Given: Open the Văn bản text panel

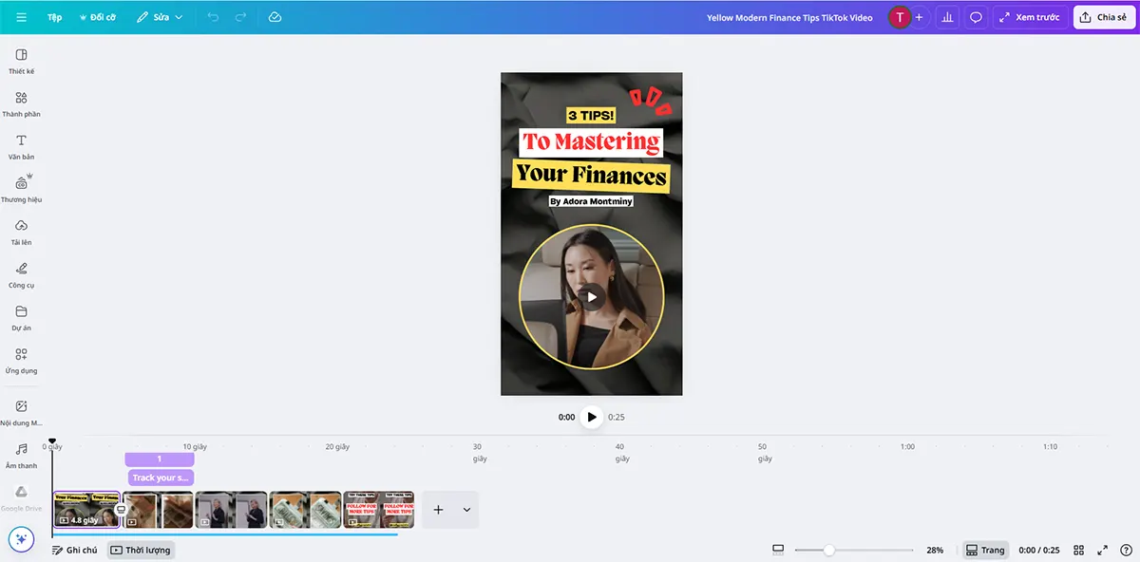Looking at the screenshot, I should 21,146.
